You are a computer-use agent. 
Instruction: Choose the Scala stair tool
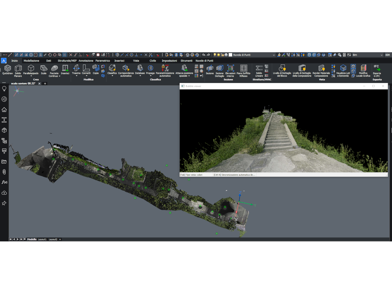point(44,70)
